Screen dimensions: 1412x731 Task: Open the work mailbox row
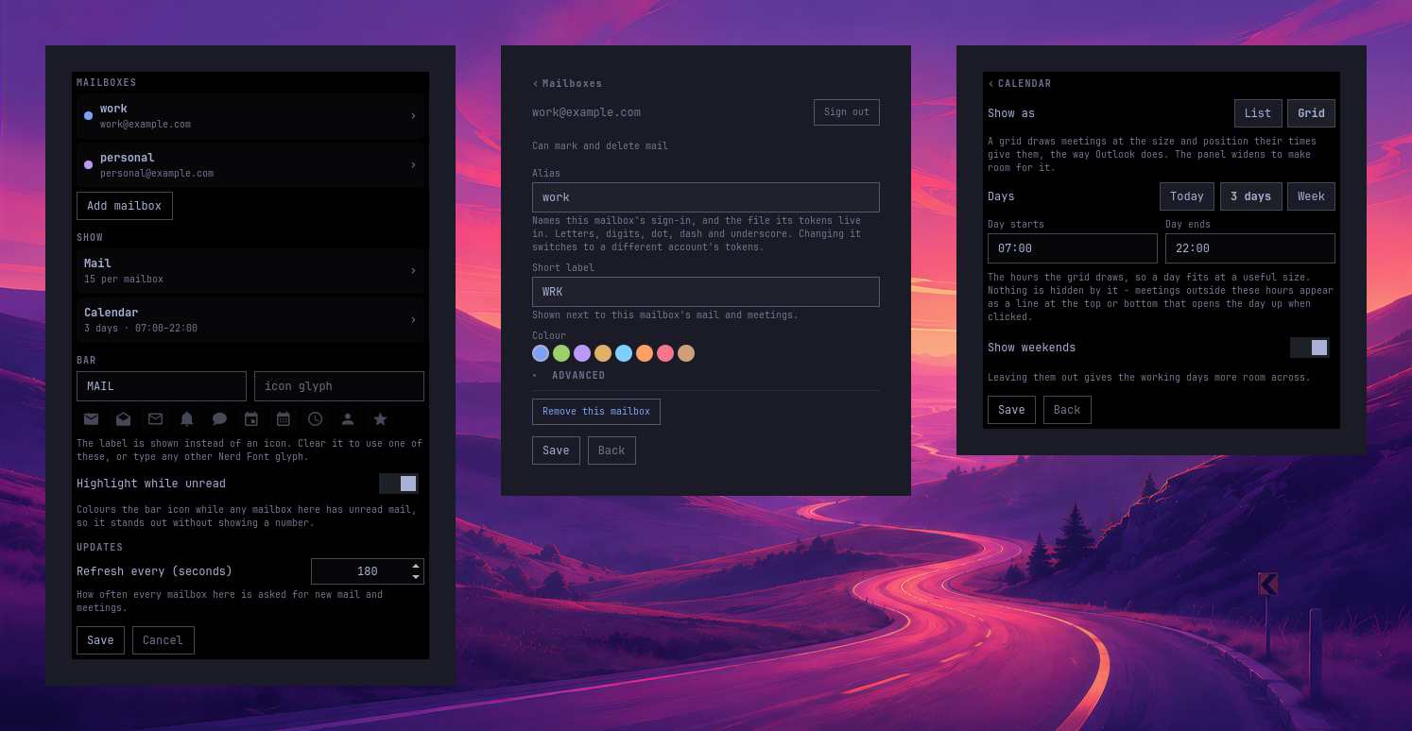250,116
